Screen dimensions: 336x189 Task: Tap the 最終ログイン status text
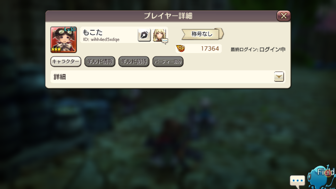pyautogui.click(x=258, y=50)
